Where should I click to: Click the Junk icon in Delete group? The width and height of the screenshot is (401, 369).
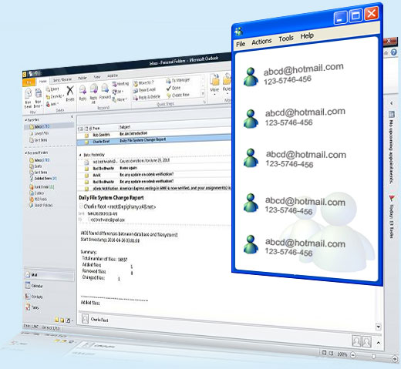tap(48, 104)
